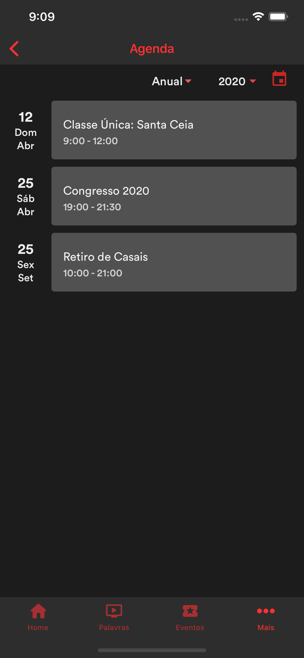Screen dimensions: 304x658
Task: Open the calendar picker icon
Action: click(279, 79)
